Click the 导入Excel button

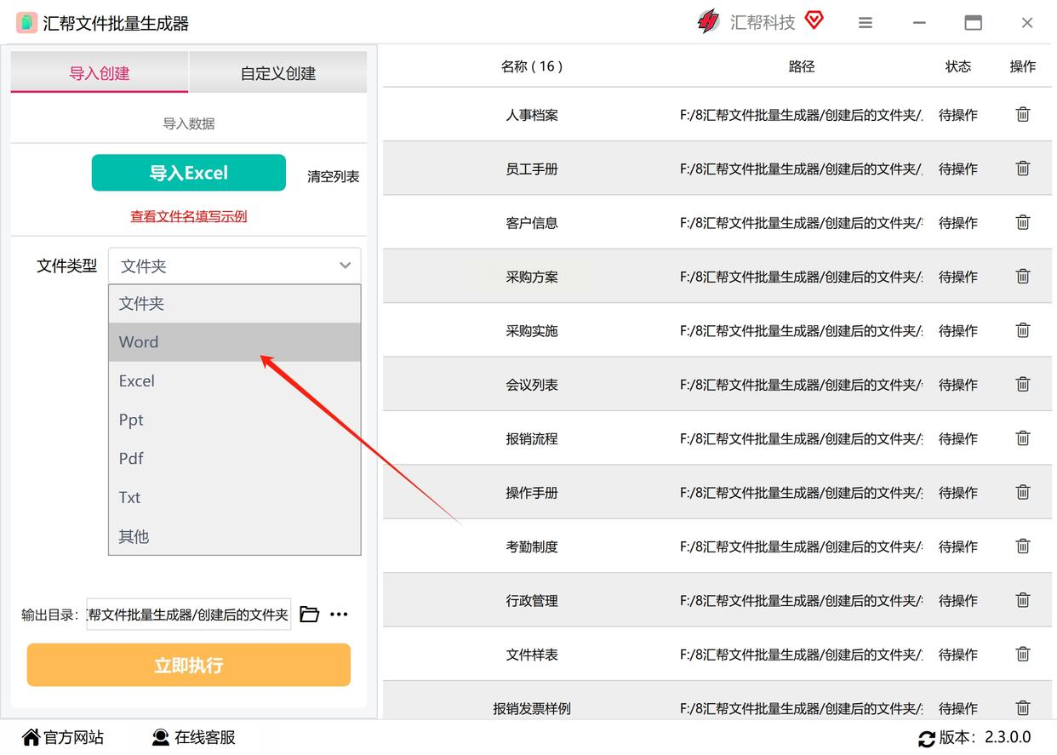(x=189, y=173)
